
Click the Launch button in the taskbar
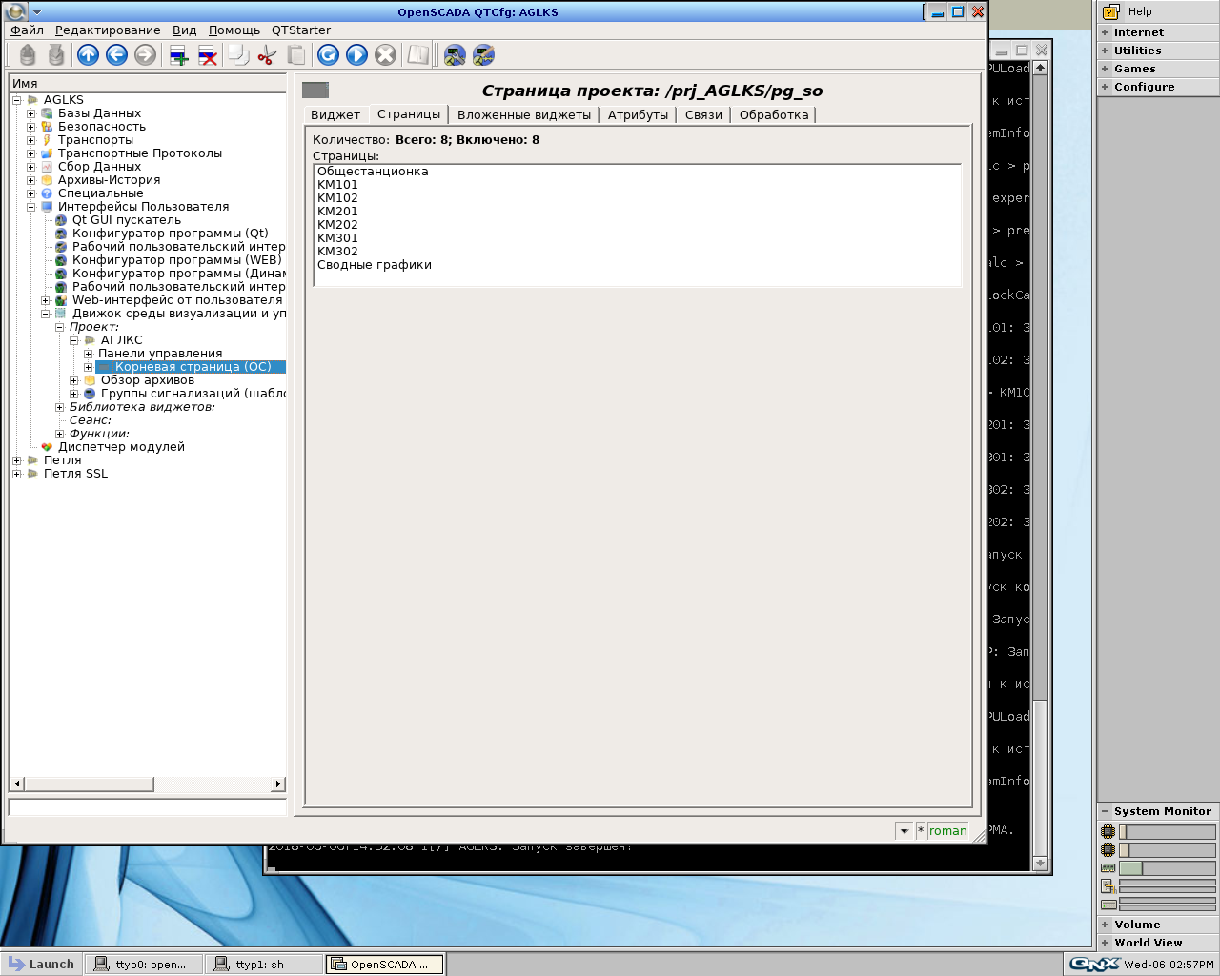pyautogui.click(x=42, y=965)
